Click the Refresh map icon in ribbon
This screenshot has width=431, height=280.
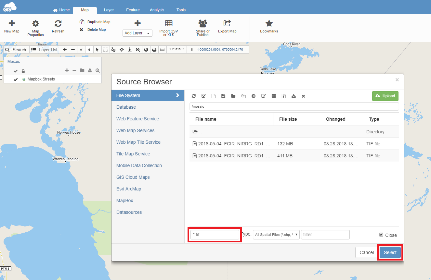coord(58,23)
